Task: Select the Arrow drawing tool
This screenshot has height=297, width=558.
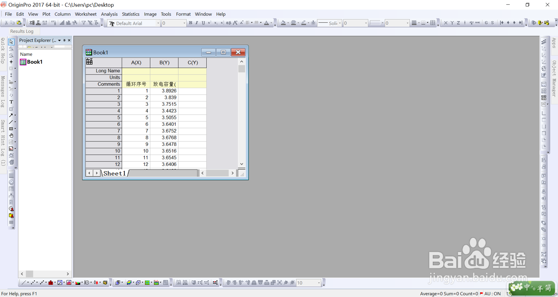Action: (x=11, y=115)
